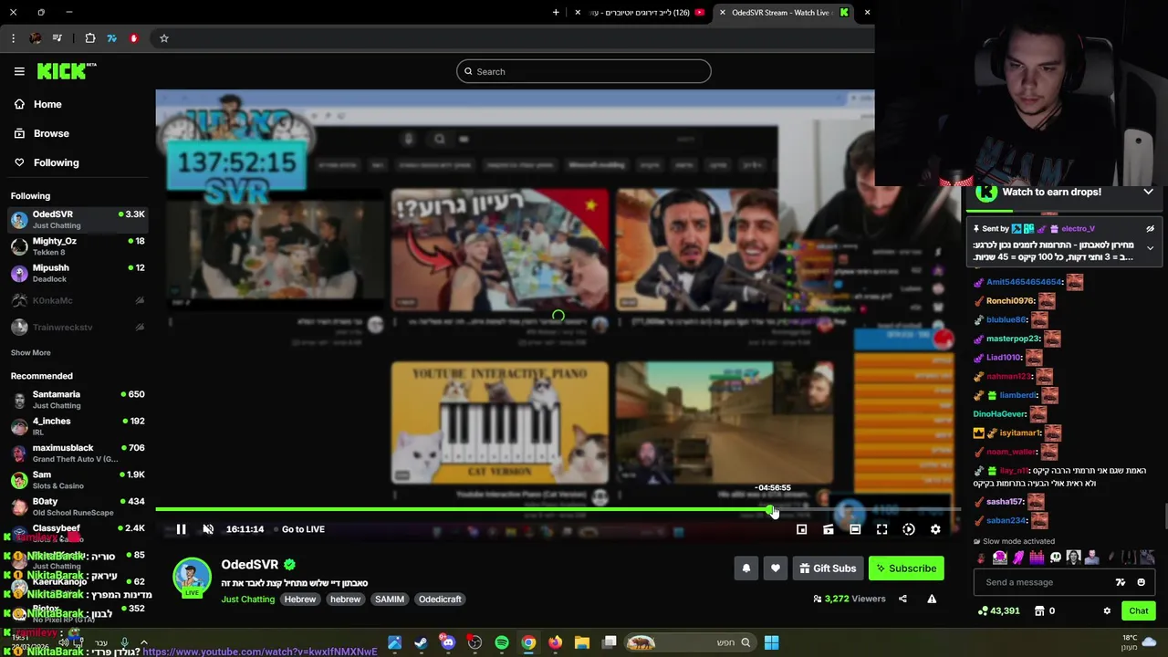Open a new browser tab

[556, 12]
